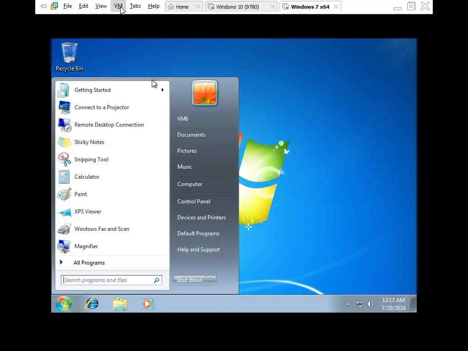Screen dimensions: 468x351
Task: Open the Shut down options arrow
Action: 211,280
